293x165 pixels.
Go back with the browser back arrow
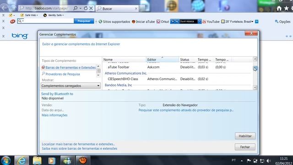pos(4,8)
